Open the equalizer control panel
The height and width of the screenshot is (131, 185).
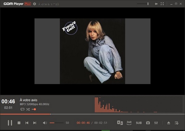coord(156,123)
